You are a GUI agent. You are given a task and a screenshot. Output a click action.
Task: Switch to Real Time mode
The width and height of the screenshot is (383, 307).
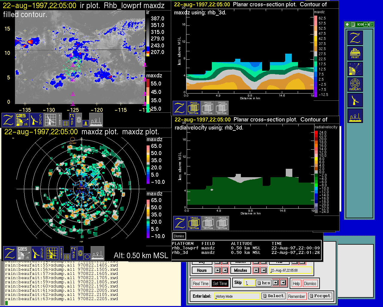click(x=200, y=283)
